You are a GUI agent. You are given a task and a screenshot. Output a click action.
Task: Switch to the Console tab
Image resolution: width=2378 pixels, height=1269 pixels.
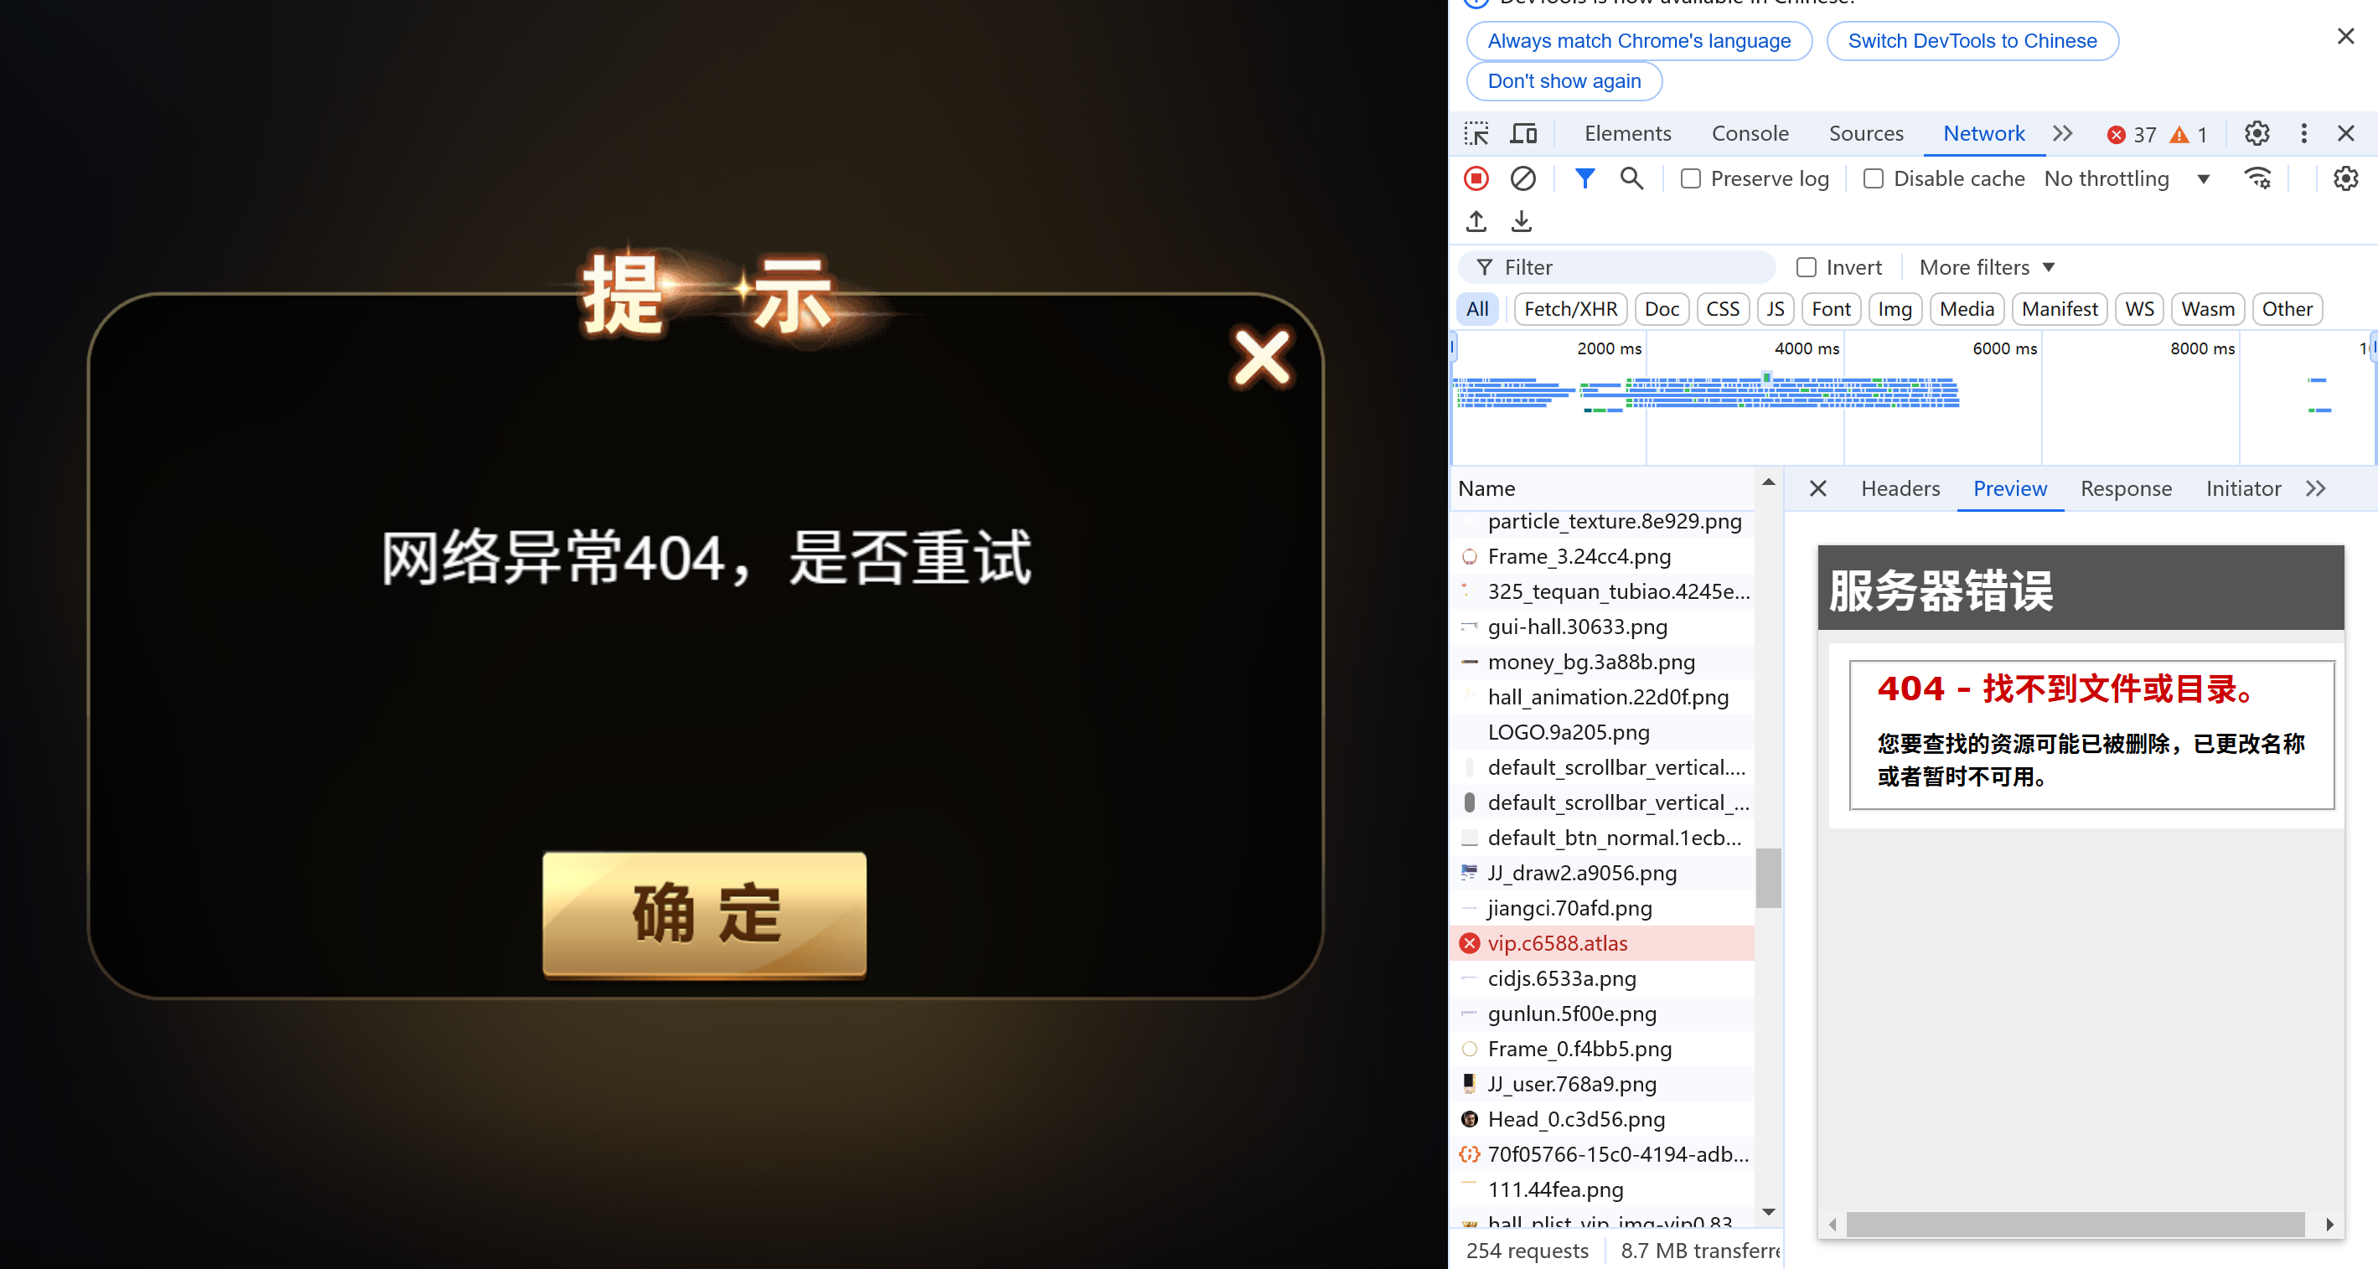point(1750,134)
